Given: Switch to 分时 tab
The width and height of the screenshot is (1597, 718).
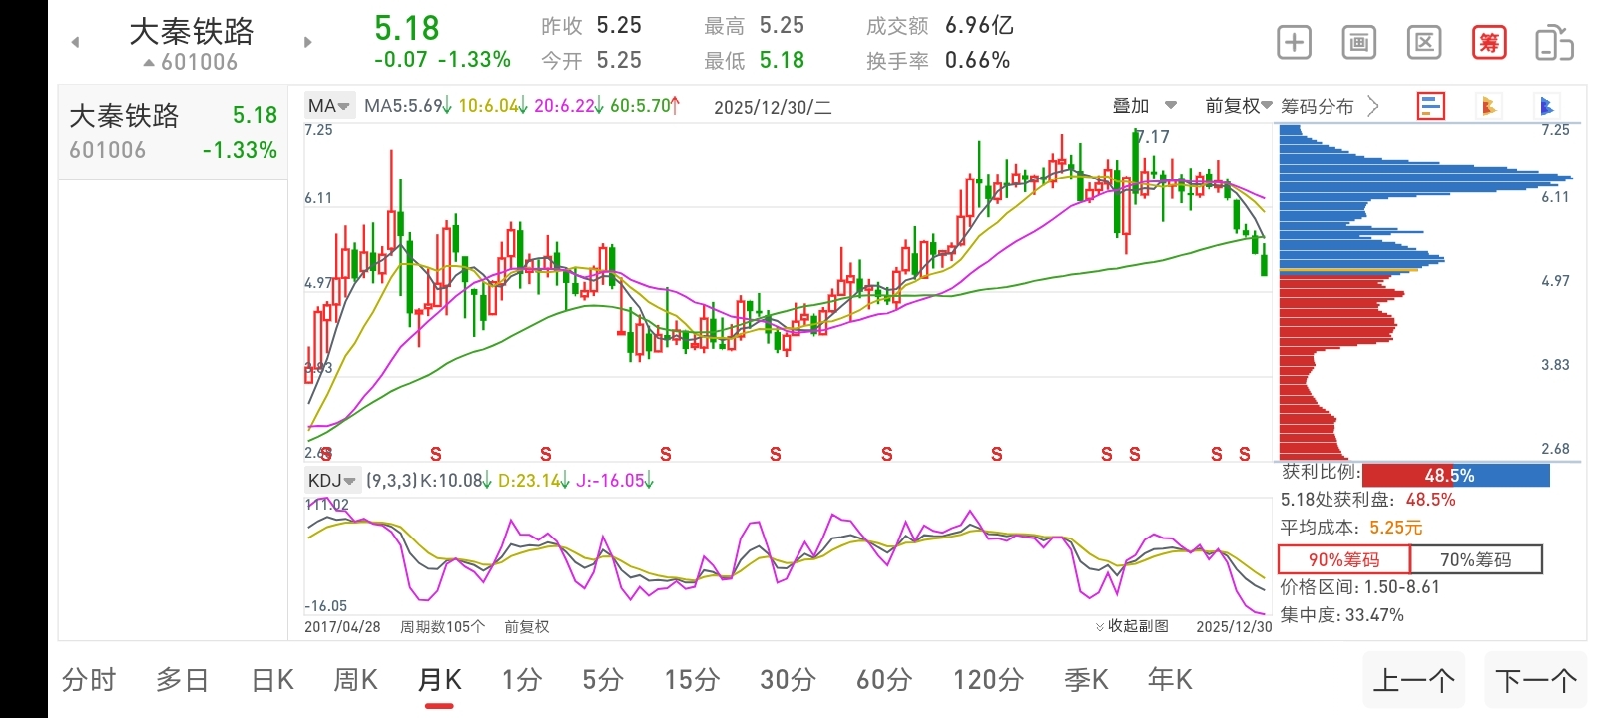Looking at the screenshot, I should point(89,680).
